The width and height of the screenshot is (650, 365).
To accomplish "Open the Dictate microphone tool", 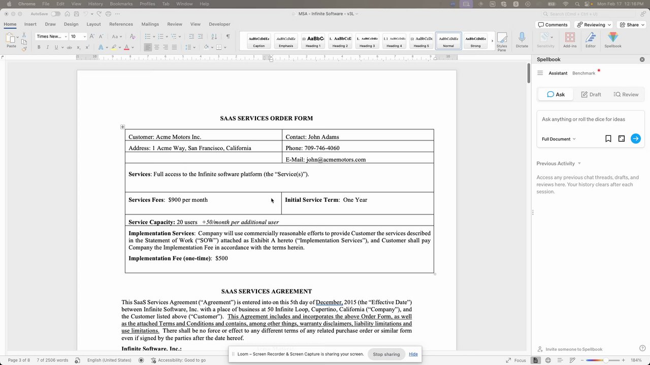I will (x=522, y=40).
